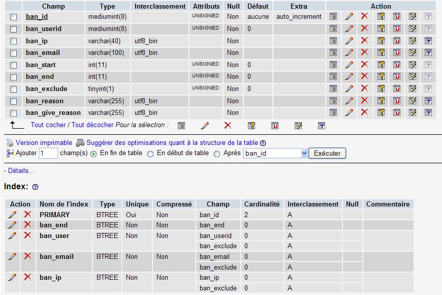Screen dimensions: 442x295
Task: Edit the ban_email field with pencil icon
Action: 349,52
